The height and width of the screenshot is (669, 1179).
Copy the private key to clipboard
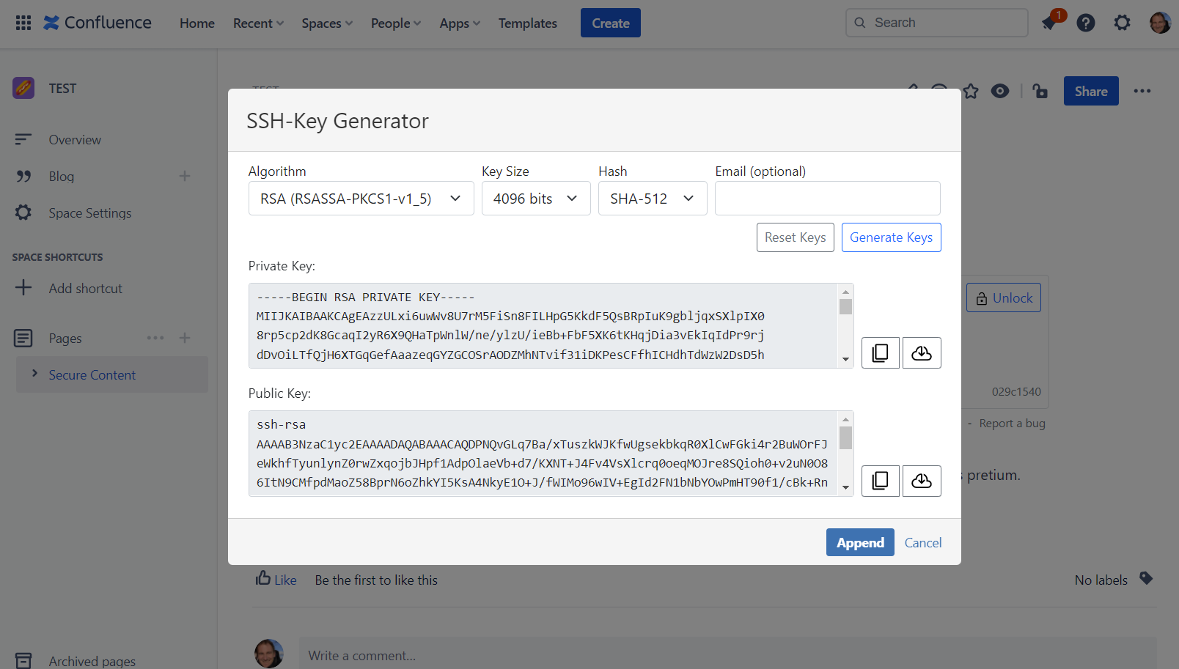880,352
